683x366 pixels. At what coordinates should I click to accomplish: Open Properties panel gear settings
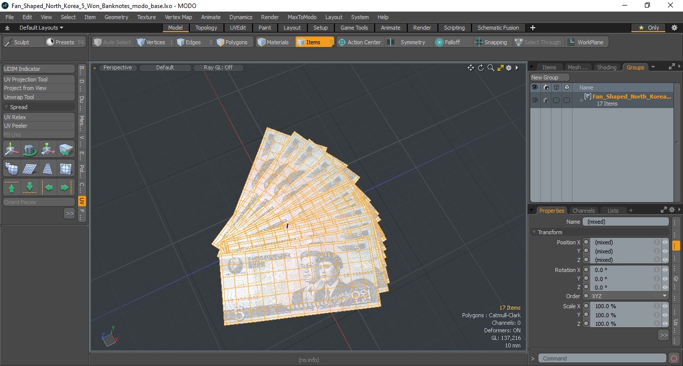(x=671, y=210)
